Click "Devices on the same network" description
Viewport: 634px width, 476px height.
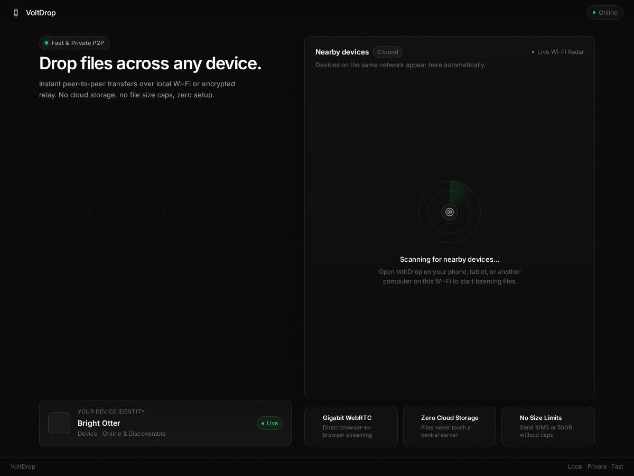tap(400, 65)
